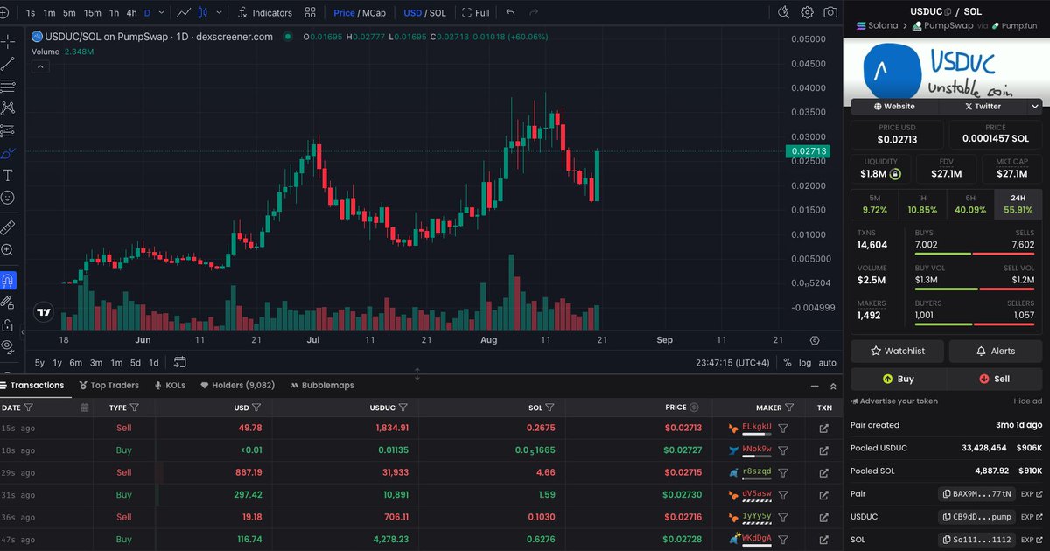
Task: Undo the last chart action
Action: pos(511,13)
